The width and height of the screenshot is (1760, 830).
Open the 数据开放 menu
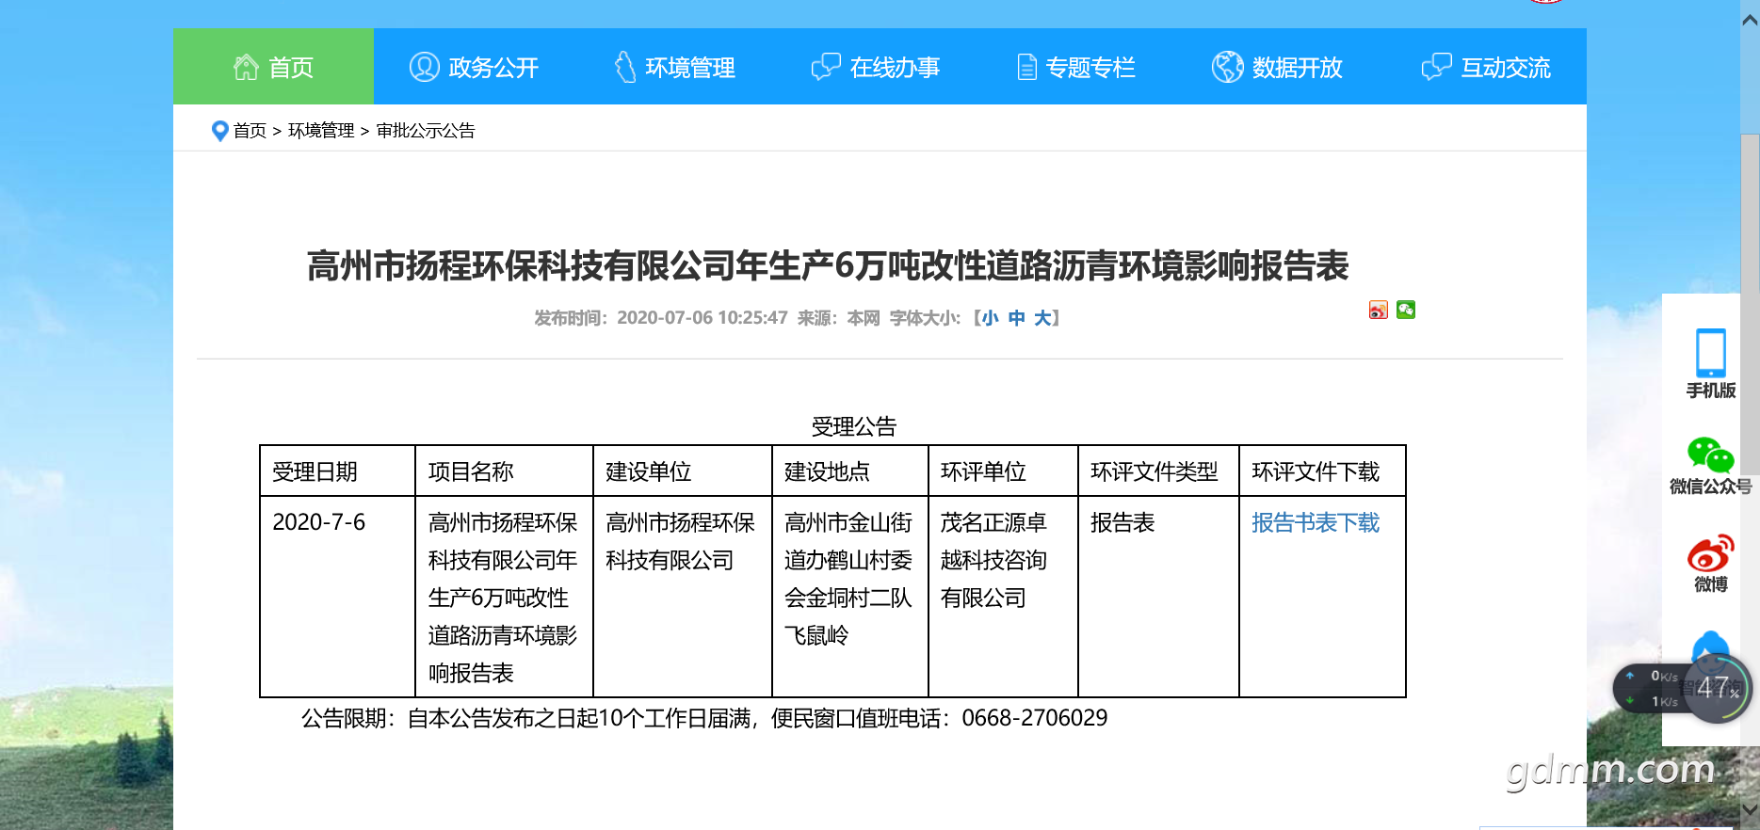[1276, 67]
